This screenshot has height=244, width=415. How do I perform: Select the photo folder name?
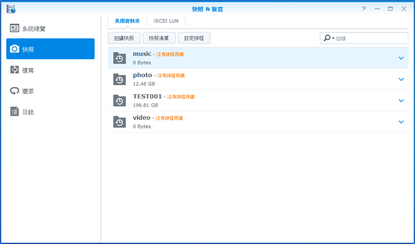click(x=143, y=75)
